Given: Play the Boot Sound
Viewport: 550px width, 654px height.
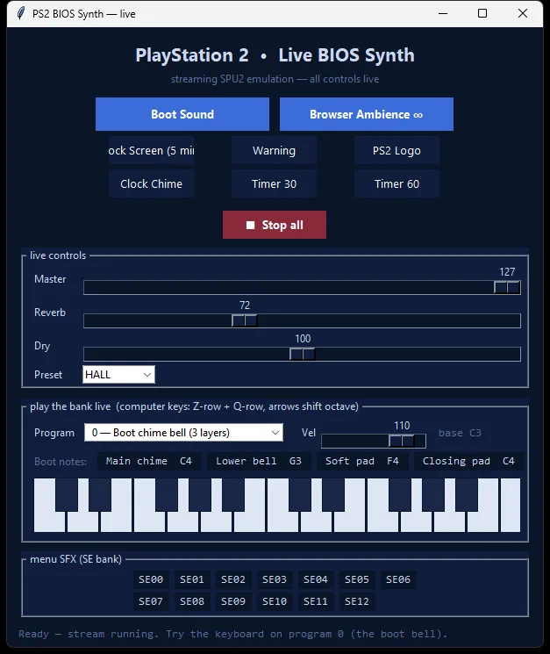Looking at the screenshot, I should [182, 114].
